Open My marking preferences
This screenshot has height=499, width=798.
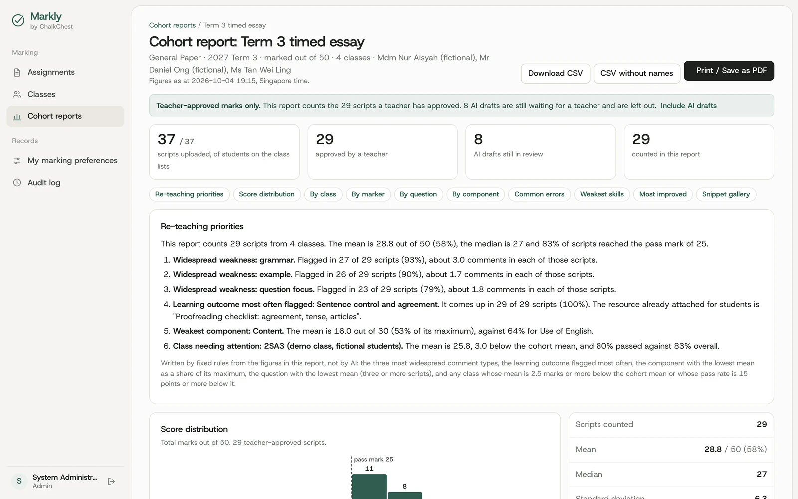point(65,161)
